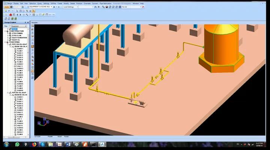Select STRU CL-BE in the tree
The width and height of the screenshot is (270, 150).
(17, 36)
